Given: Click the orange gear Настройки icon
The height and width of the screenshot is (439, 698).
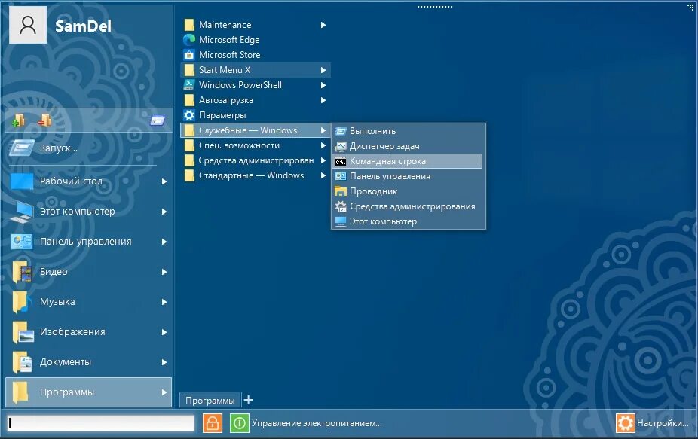Looking at the screenshot, I should pyautogui.click(x=625, y=423).
